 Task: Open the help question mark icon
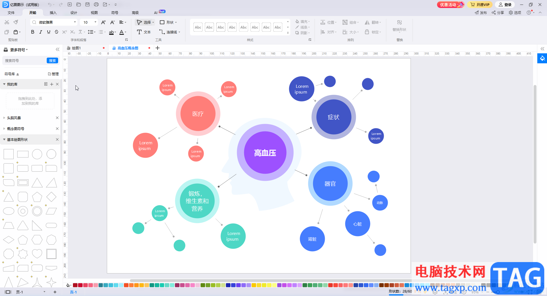click(529, 13)
